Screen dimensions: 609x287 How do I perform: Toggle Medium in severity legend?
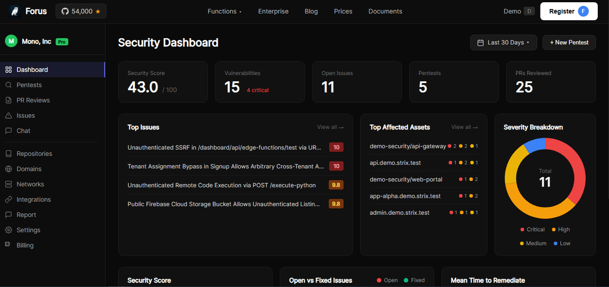click(533, 243)
